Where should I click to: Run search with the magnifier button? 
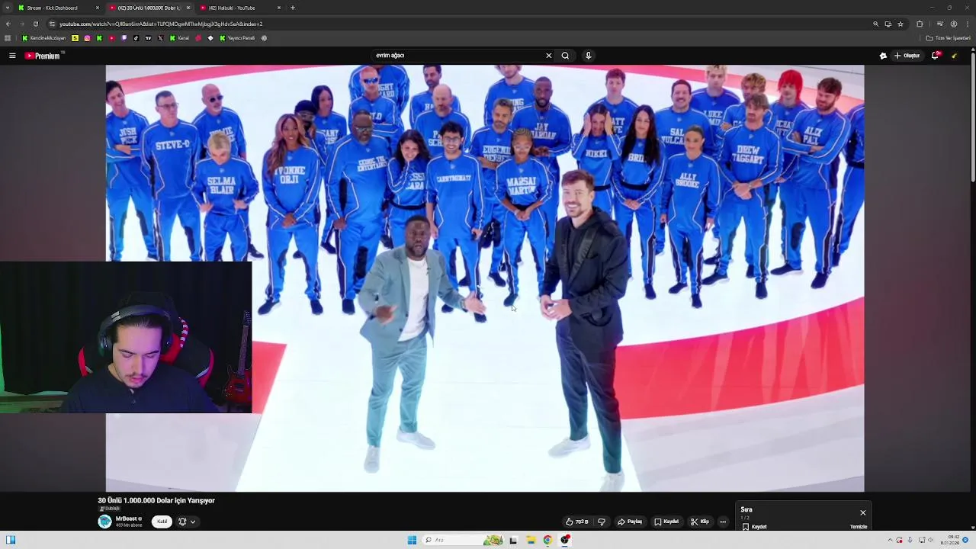pos(565,56)
